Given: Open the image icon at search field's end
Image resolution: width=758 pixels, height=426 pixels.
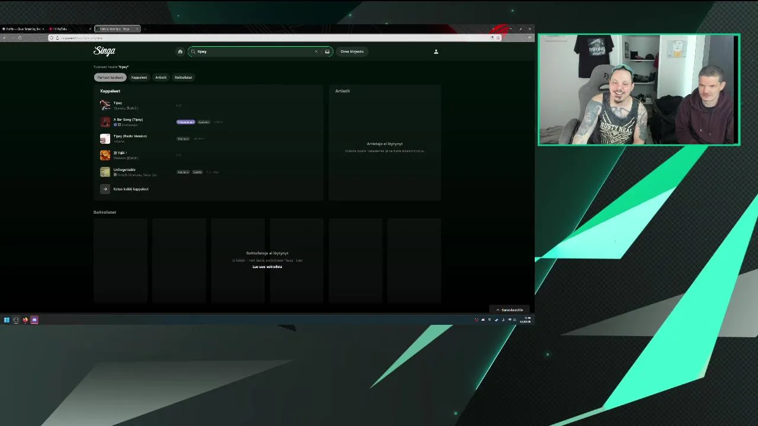Looking at the screenshot, I should pyautogui.click(x=327, y=51).
